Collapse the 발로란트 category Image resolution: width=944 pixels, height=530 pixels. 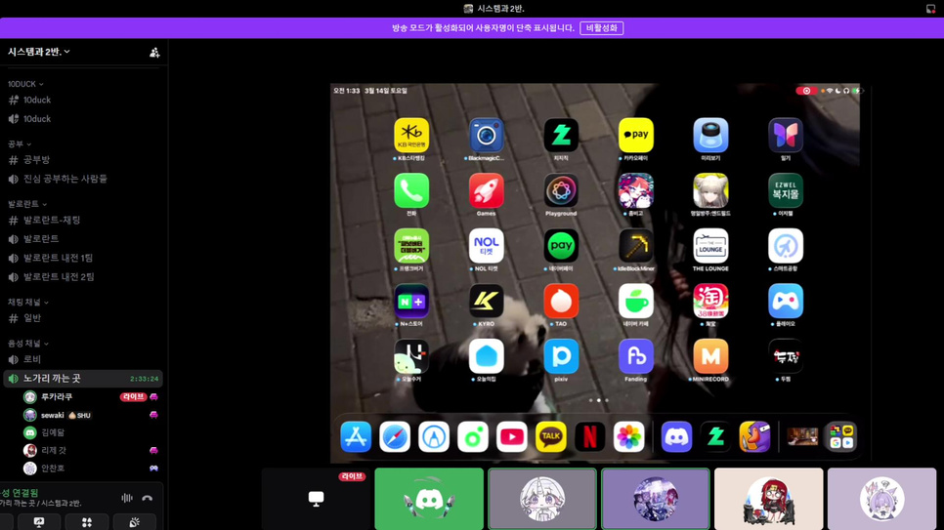[x=27, y=204]
